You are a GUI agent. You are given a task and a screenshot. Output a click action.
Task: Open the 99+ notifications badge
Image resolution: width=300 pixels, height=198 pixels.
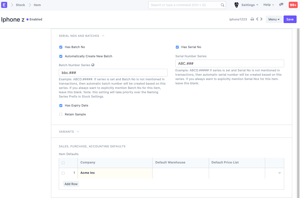coord(293,5)
